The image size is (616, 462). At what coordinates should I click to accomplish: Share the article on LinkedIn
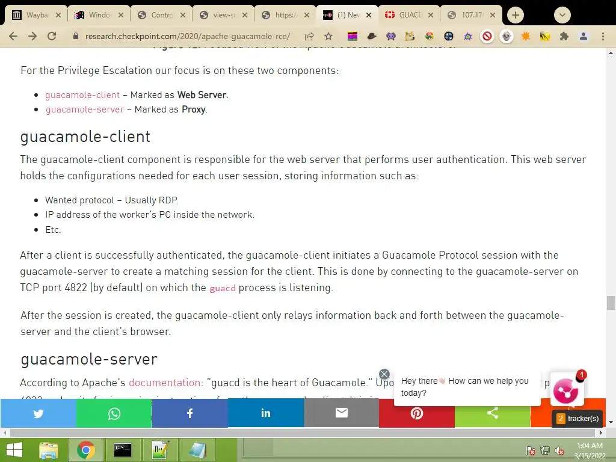[265, 413]
